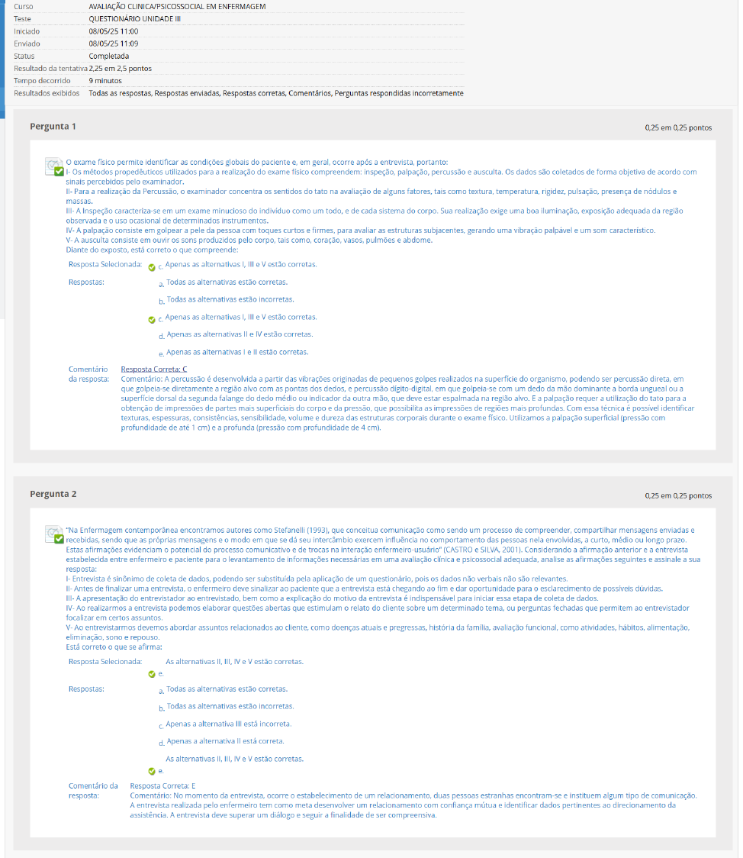The height and width of the screenshot is (858, 743).
Task: Click the correct-answer status icon for Pergunta 1
Action: pyautogui.click(x=53, y=167)
